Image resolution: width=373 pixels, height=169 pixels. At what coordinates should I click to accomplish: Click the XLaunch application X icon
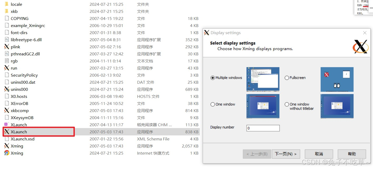point(7,132)
